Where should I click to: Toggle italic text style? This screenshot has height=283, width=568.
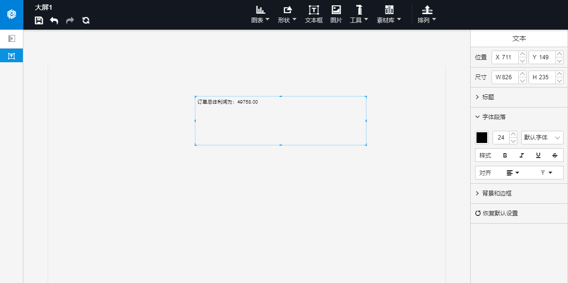coord(521,156)
